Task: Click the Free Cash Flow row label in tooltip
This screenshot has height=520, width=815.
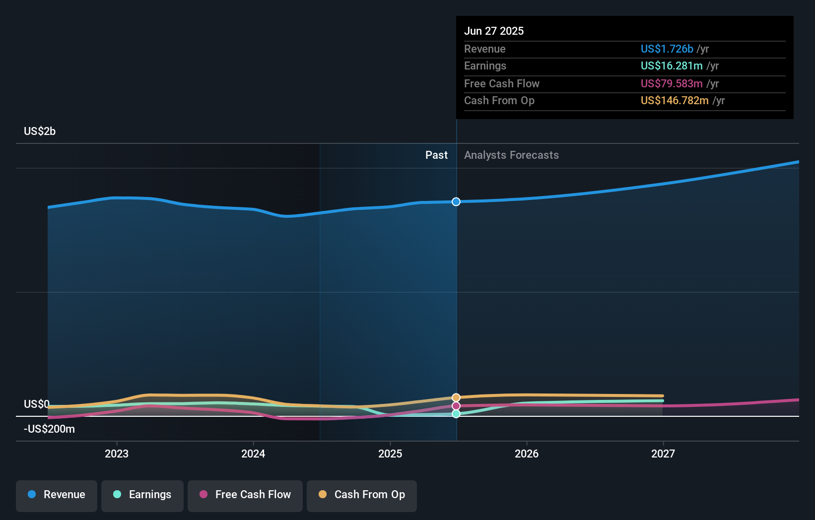Action: point(501,83)
